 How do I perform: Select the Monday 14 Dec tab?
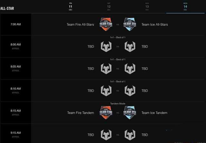coord(185,6)
